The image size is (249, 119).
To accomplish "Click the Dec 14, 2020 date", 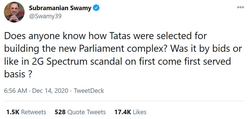I will click(x=50, y=91).
